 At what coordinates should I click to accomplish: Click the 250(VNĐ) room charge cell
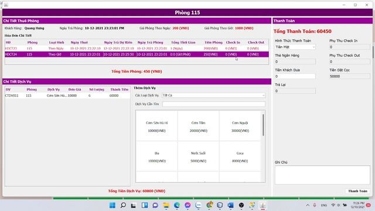coord(211,55)
